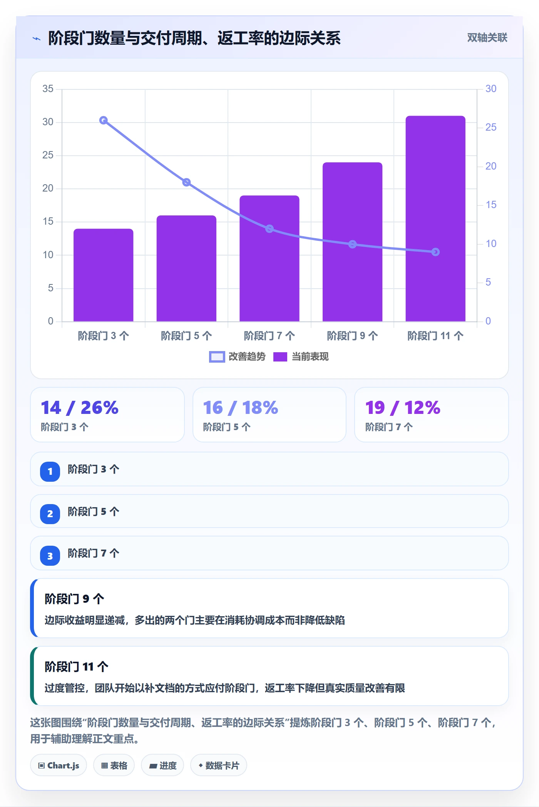Image resolution: width=539 pixels, height=807 pixels.
Task: Click the 进度 tag chip
Action: [x=162, y=765]
